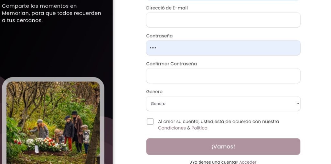Open the Genero dropdown
Image resolution: width=331 pixels, height=164 pixels.
(223, 104)
